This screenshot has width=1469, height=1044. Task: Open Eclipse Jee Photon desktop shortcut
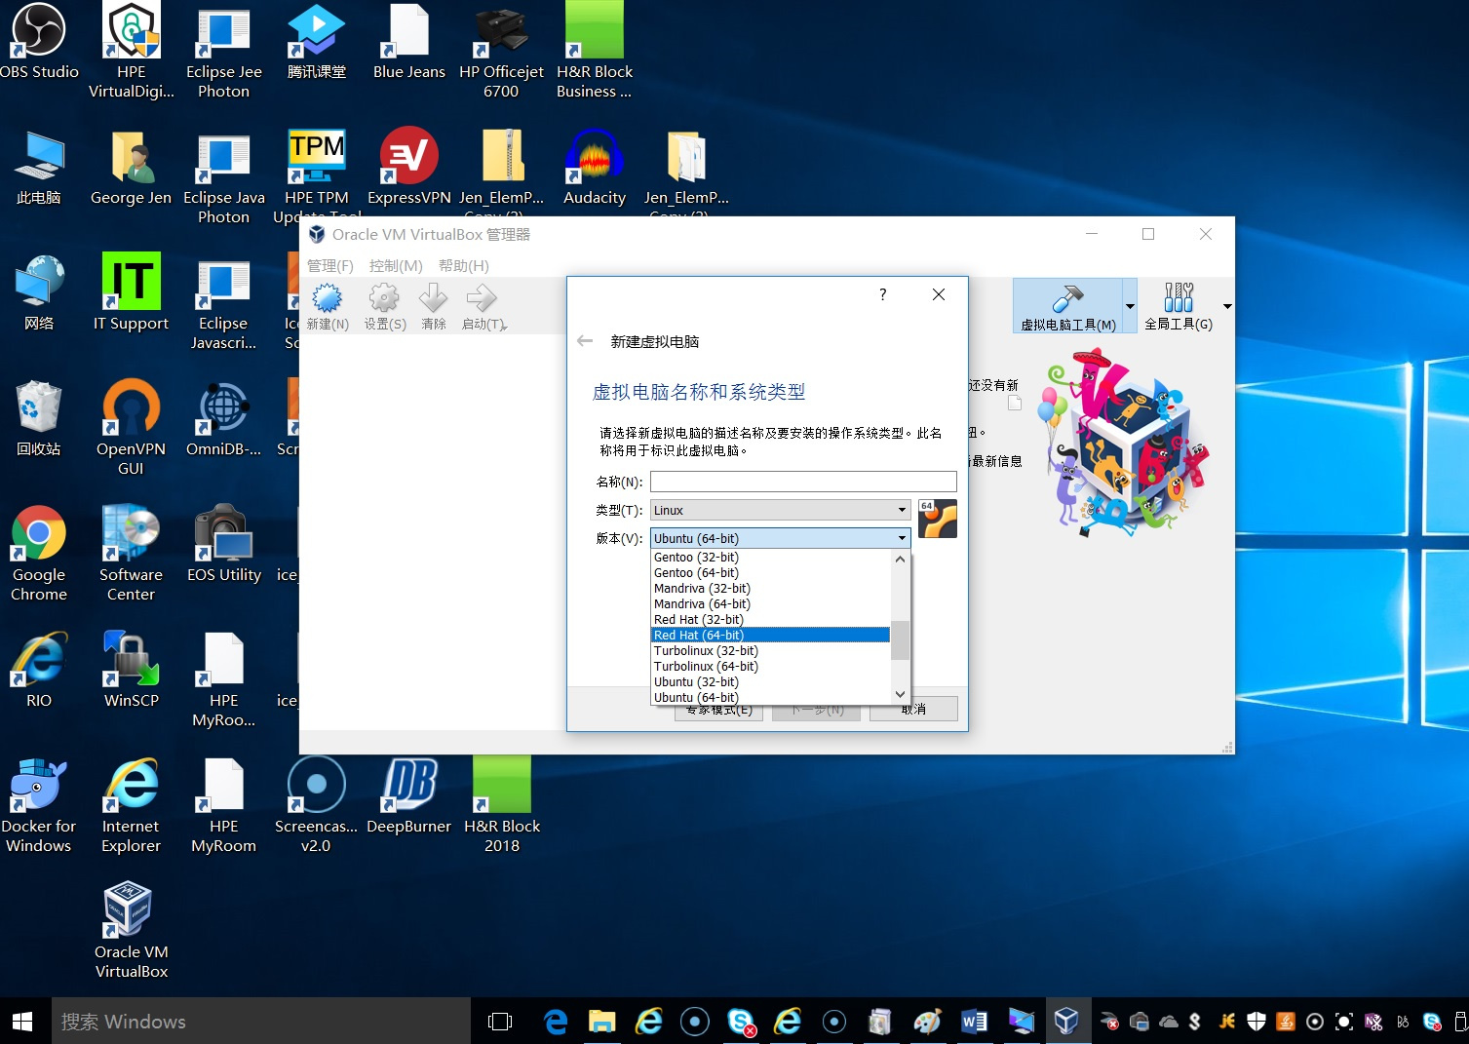pyautogui.click(x=223, y=52)
